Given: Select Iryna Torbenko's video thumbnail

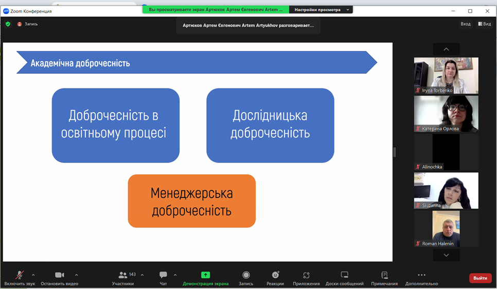Looking at the screenshot, I should pos(446,75).
